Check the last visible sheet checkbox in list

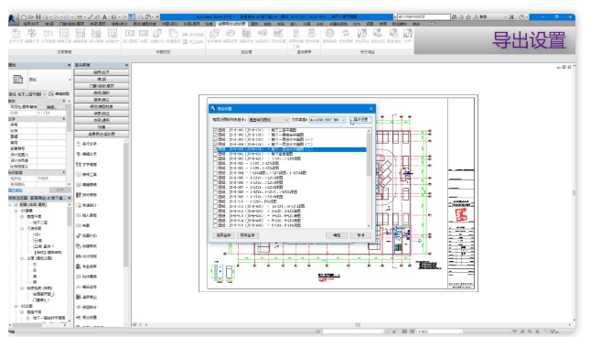[x=215, y=225]
